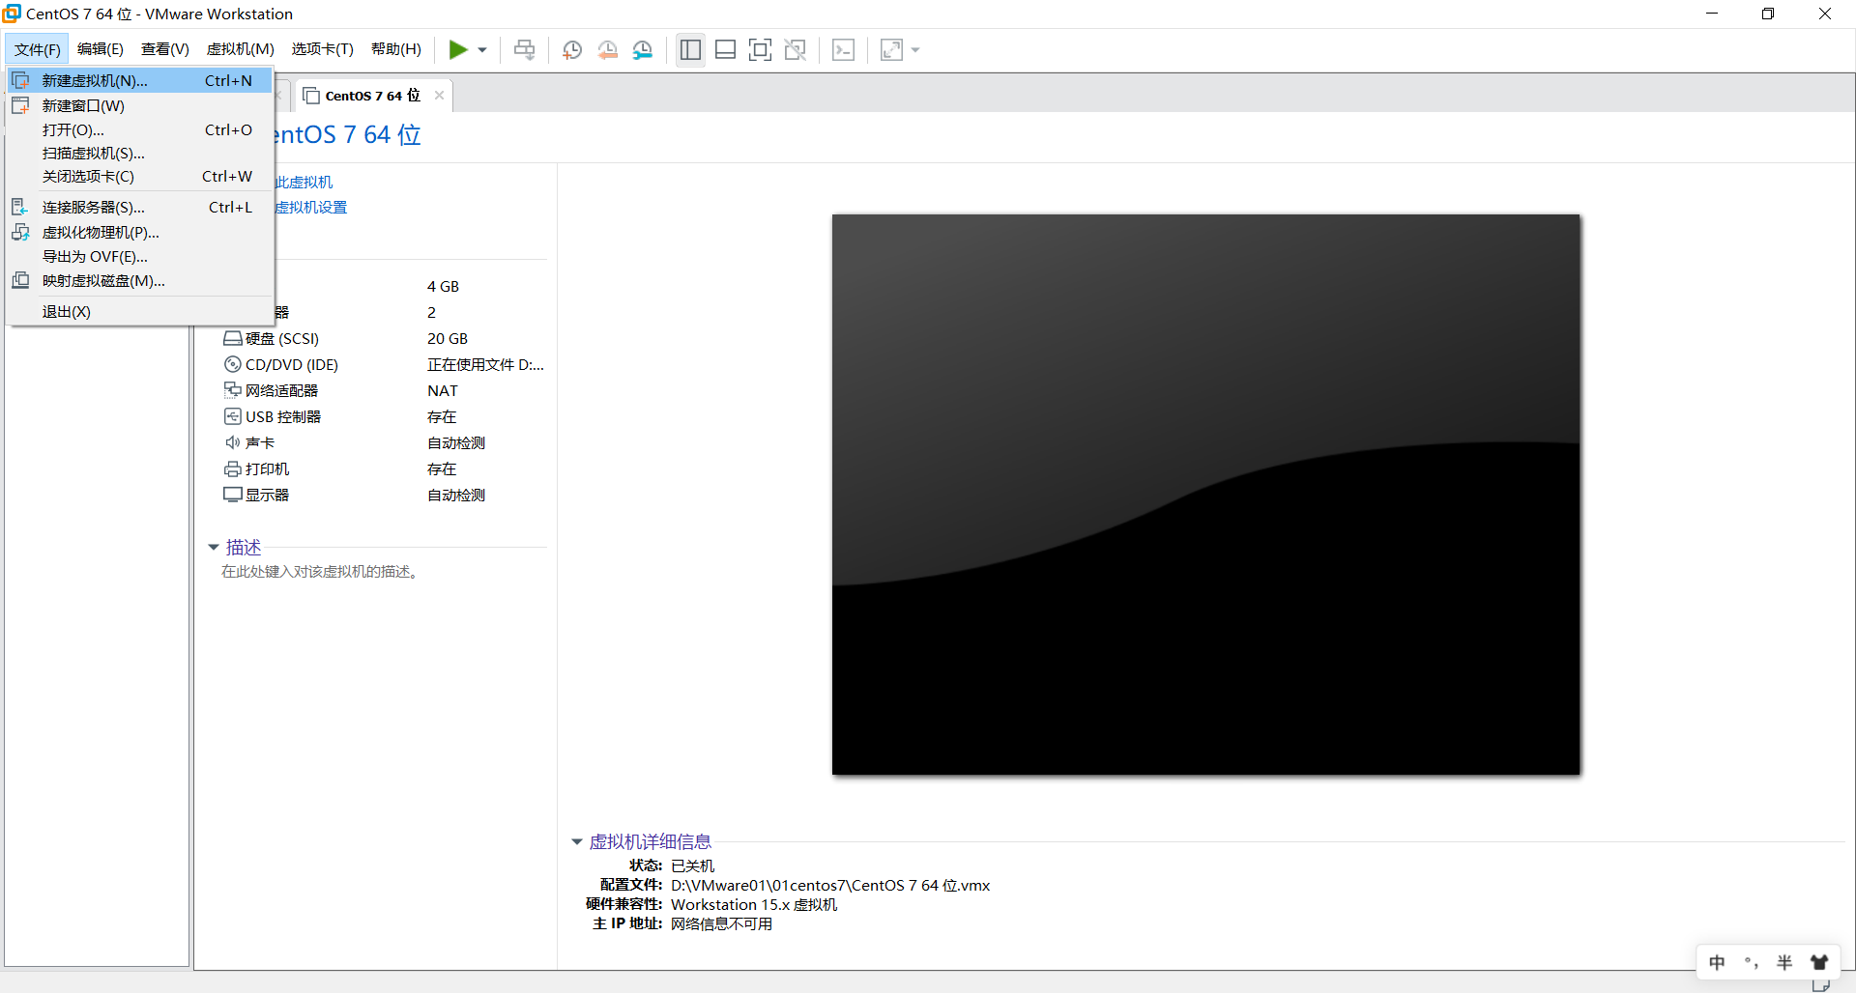Open the 帮助(H) menu
The image size is (1856, 993).
pos(396,49)
